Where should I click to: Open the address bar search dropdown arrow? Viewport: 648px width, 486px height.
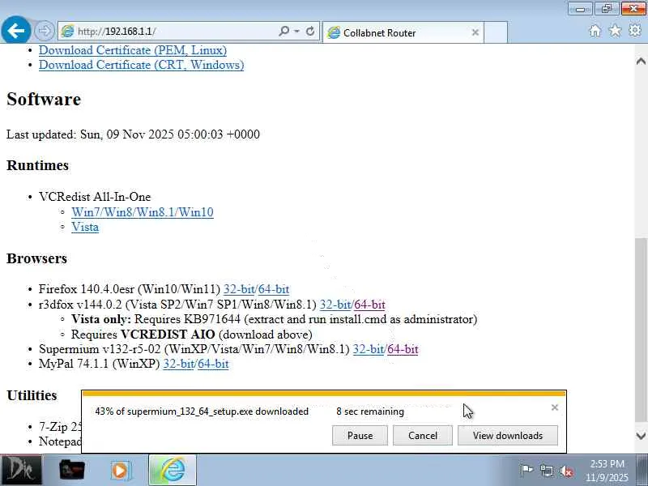[296, 31]
